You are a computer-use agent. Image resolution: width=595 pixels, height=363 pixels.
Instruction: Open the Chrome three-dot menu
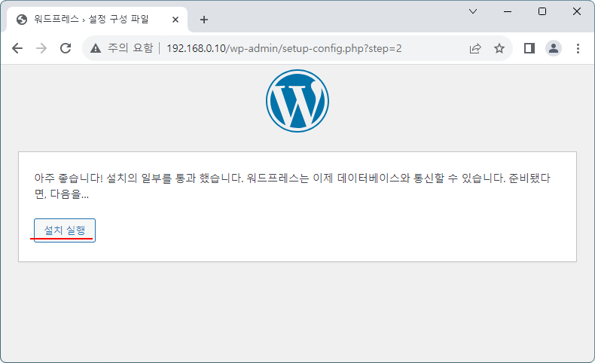click(x=578, y=48)
